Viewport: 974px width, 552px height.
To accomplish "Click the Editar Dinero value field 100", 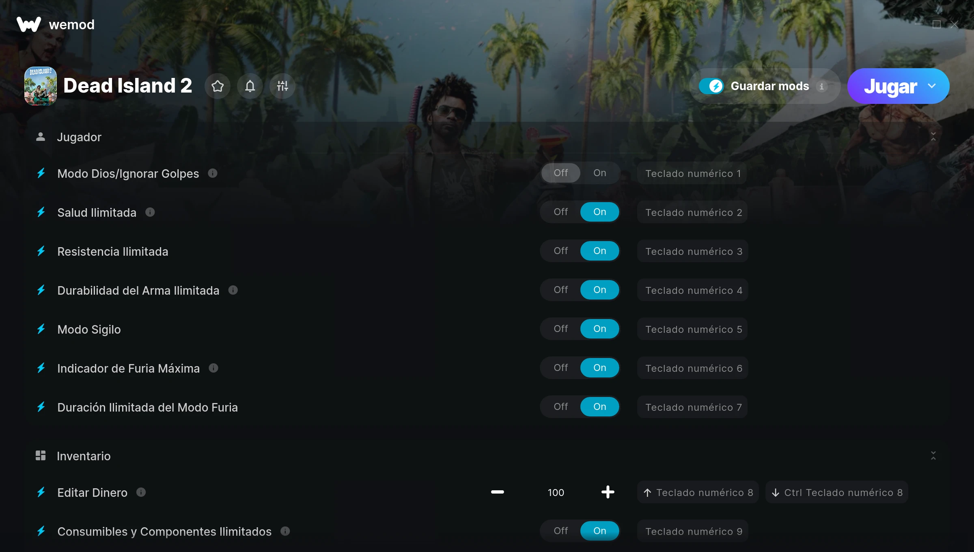I will coord(556,492).
